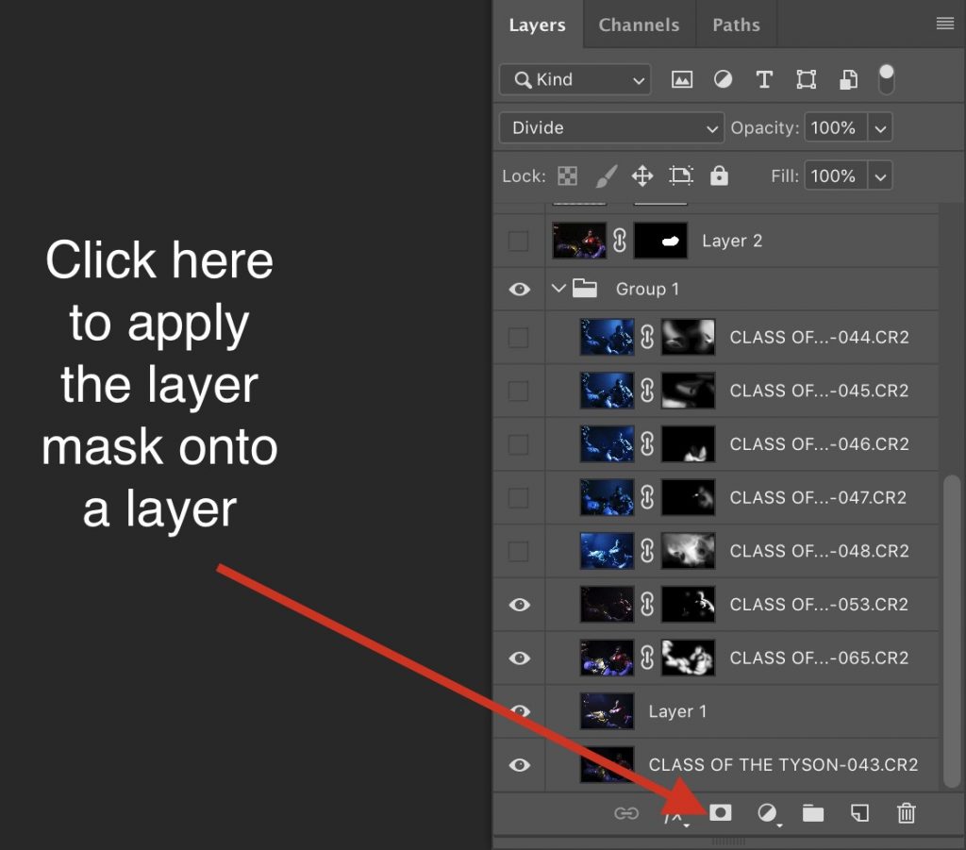Lock all padlock icon

pos(719,176)
